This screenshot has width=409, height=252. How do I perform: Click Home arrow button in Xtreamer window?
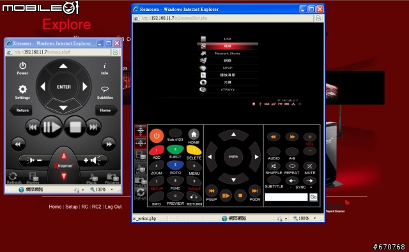tap(106, 110)
